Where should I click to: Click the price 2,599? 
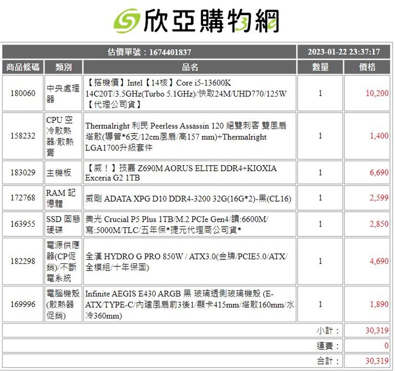[x=379, y=198]
